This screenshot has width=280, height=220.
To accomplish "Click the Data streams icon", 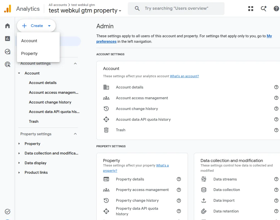I will pos(204,179).
